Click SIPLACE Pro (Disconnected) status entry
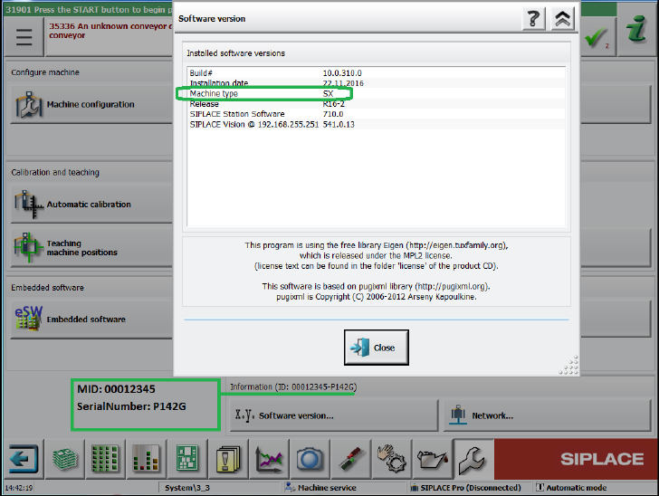Image resolution: width=659 pixels, height=496 pixels. (x=465, y=488)
